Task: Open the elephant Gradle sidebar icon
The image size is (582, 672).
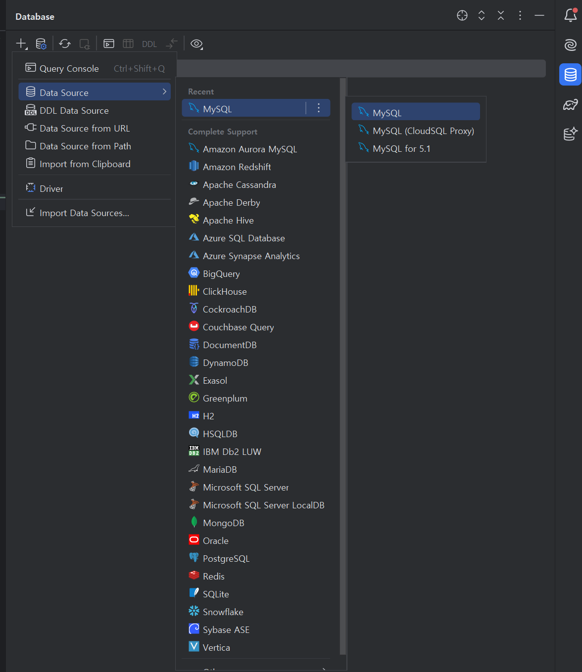Action: coord(571,104)
